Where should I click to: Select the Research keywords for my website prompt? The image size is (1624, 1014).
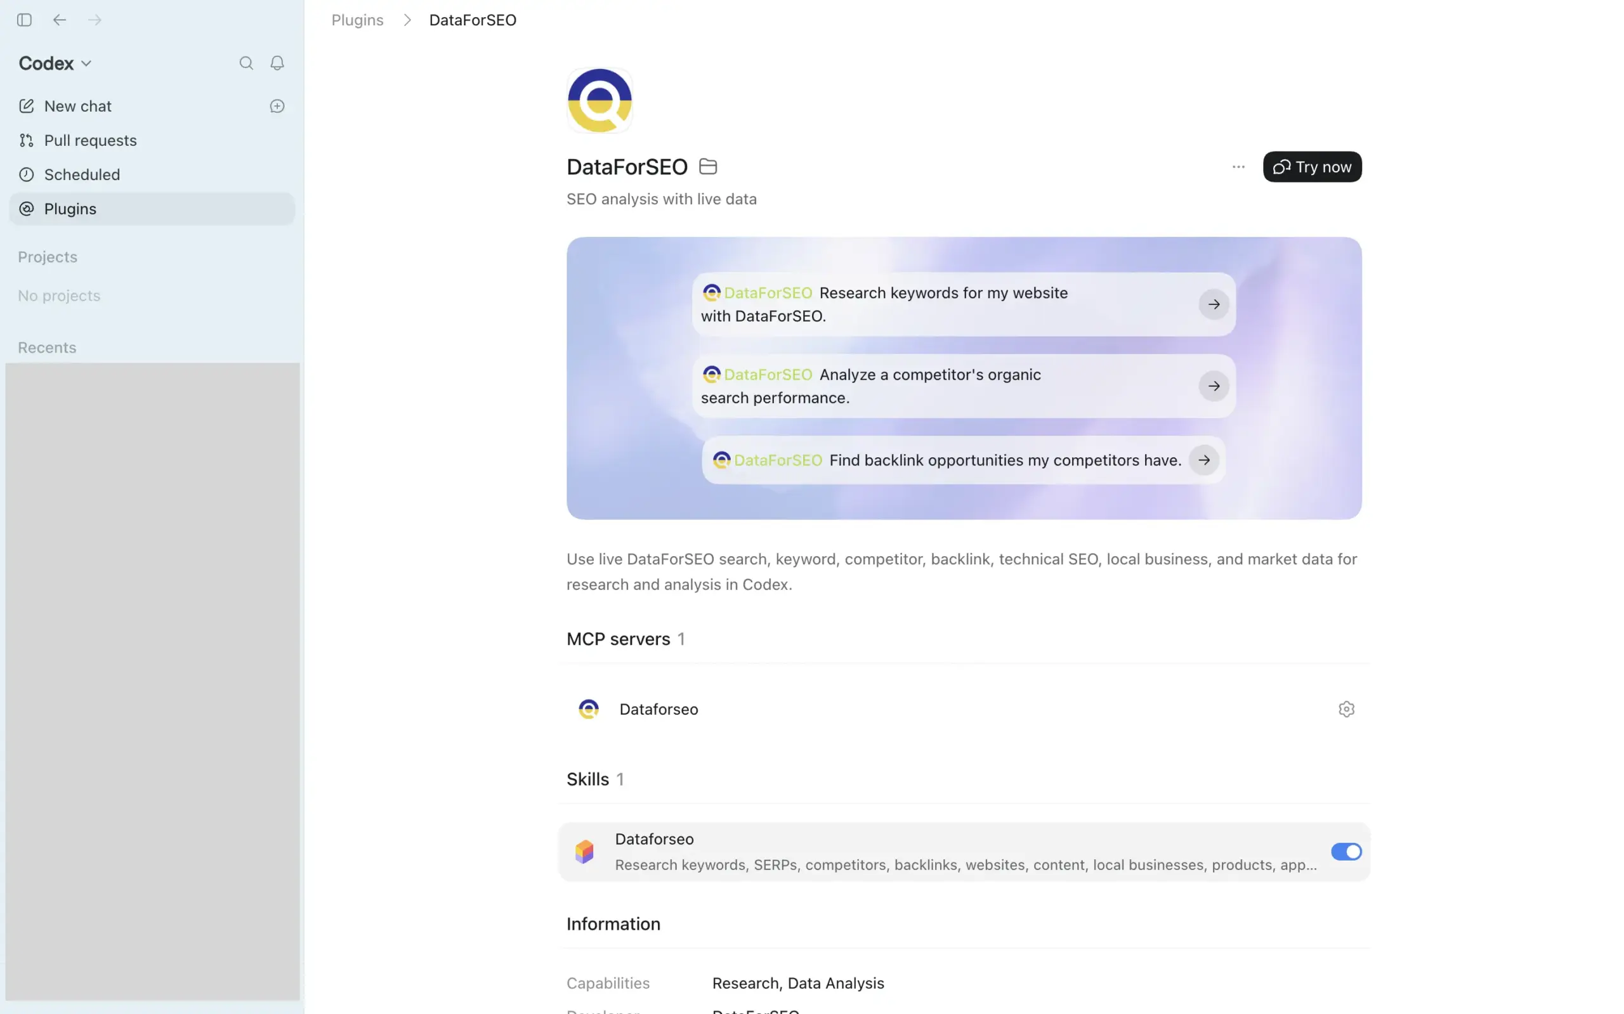[963, 304]
